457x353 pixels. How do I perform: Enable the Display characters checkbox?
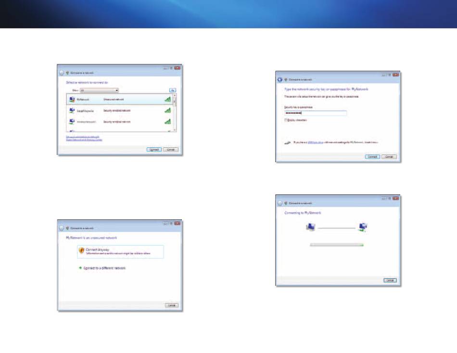(x=286, y=120)
